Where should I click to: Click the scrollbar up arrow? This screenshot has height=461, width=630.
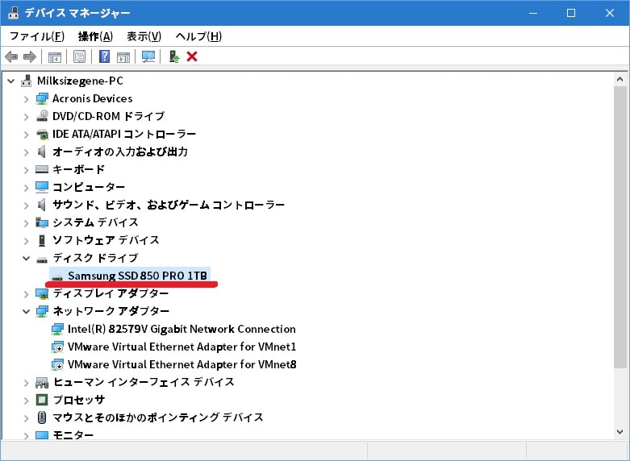[620, 80]
